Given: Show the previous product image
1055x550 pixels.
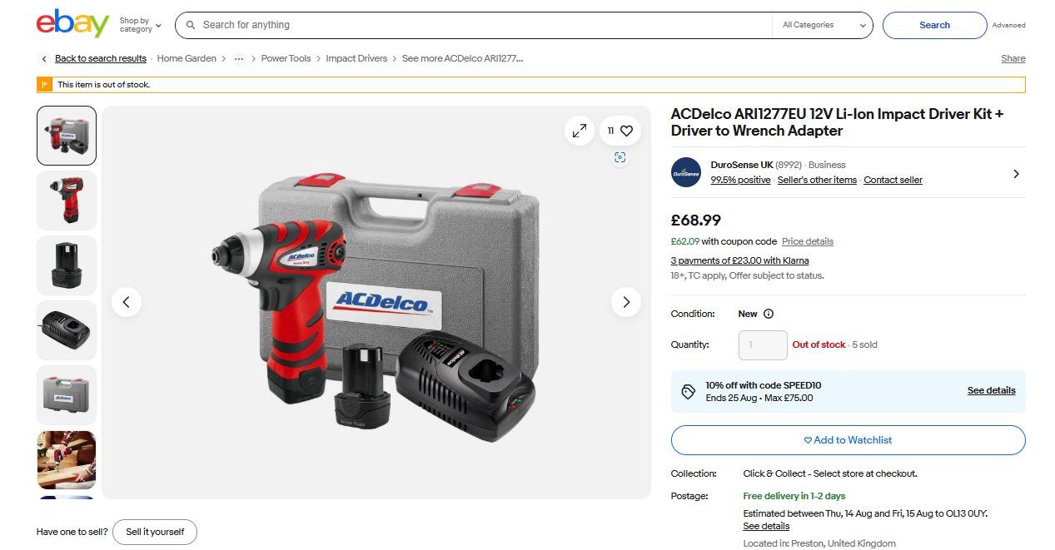Looking at the screenshot, I should pos(127,302).
